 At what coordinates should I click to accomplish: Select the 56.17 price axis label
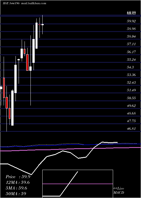[131, 52]
